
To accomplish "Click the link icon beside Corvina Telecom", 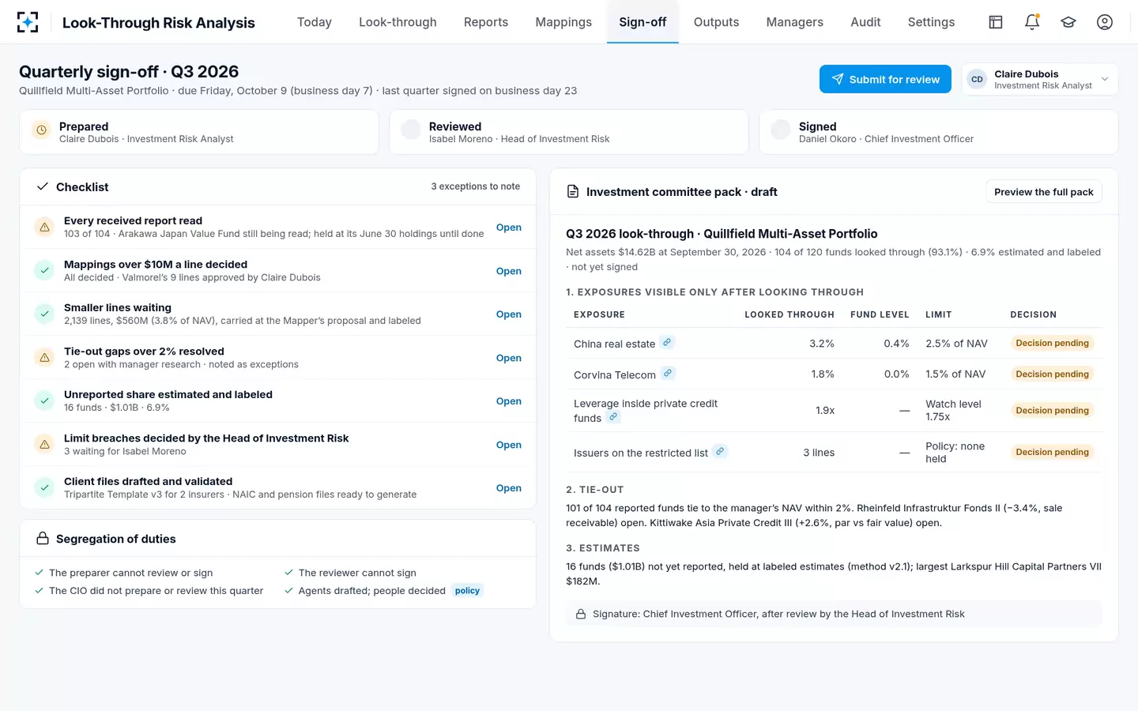I will tap(668, 373).
